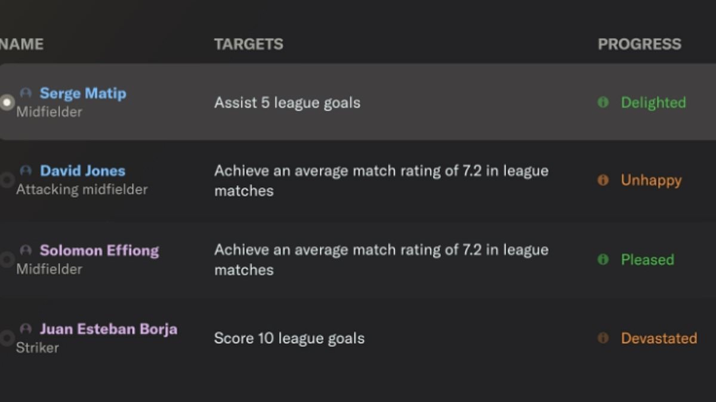This screenshot has height=402, width=716.
Task: Click the Score 10 league goals target
Action: (289, 338)
